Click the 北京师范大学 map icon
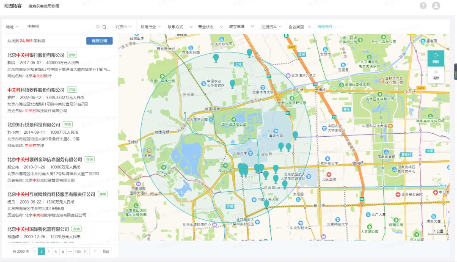 338,219
